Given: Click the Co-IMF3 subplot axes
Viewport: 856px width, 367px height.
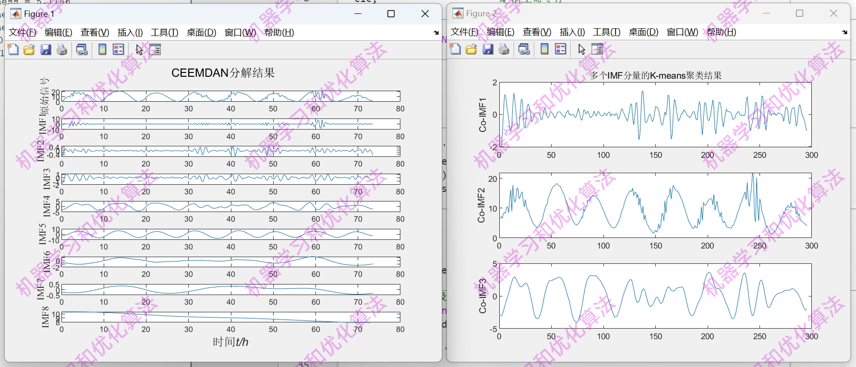Looking at the screenshot, I should (x=655, y=296).
